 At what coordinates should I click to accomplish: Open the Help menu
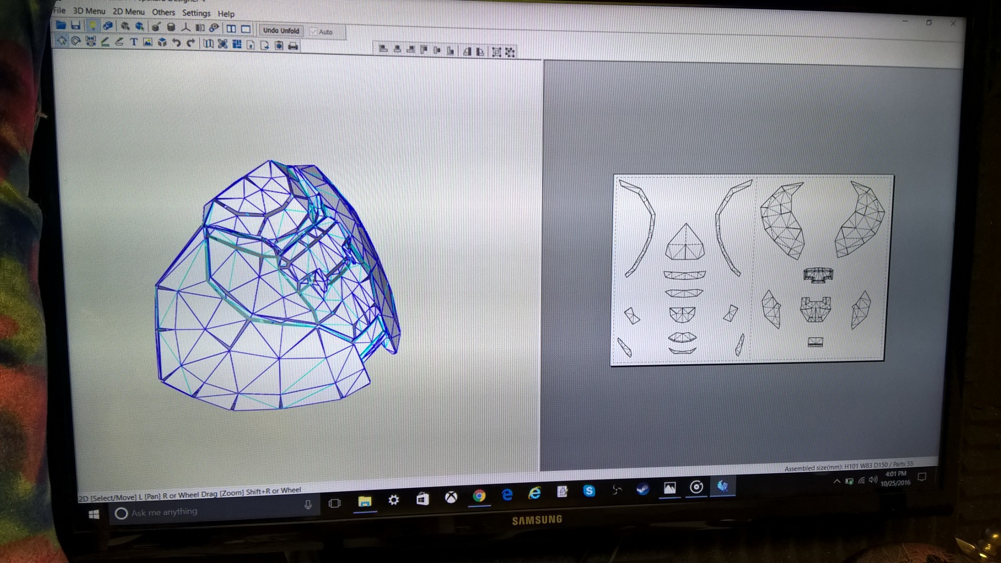coord(226,14)
